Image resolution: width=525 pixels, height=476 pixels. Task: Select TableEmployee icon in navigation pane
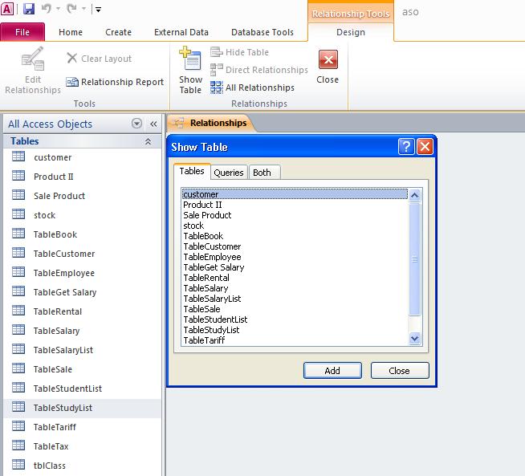[18, 272]
